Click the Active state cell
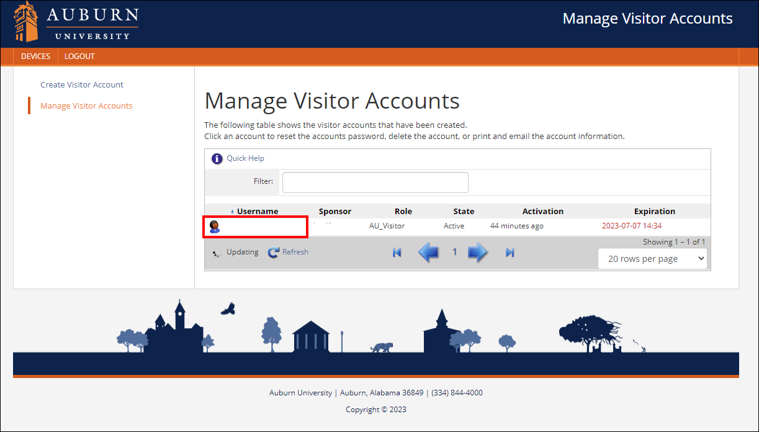Viewport: 759px width, 432px height. coord(454,226)
